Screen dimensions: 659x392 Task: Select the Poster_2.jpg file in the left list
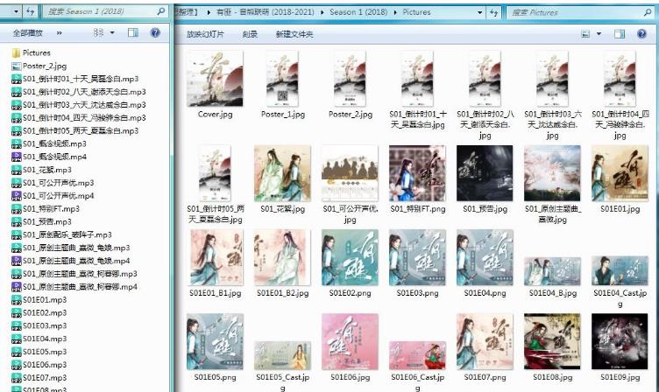[45, 66]
